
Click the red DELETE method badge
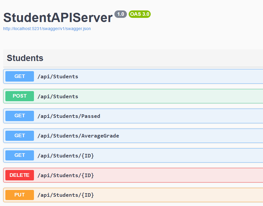click(x=20, y=175)
